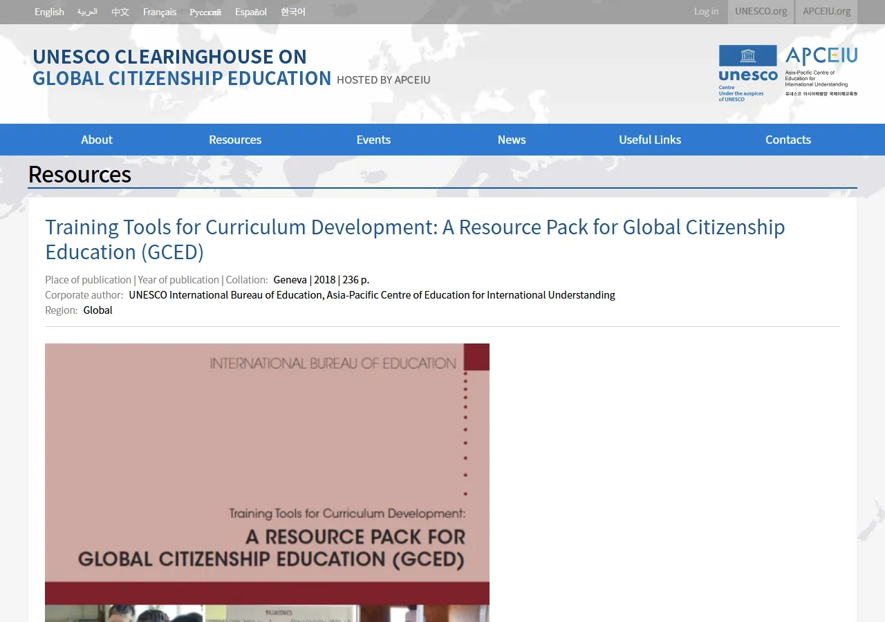This screenshot has width=885, height=622.
Task: Click the UNESCO emblem logo
Action: (747, 72)
